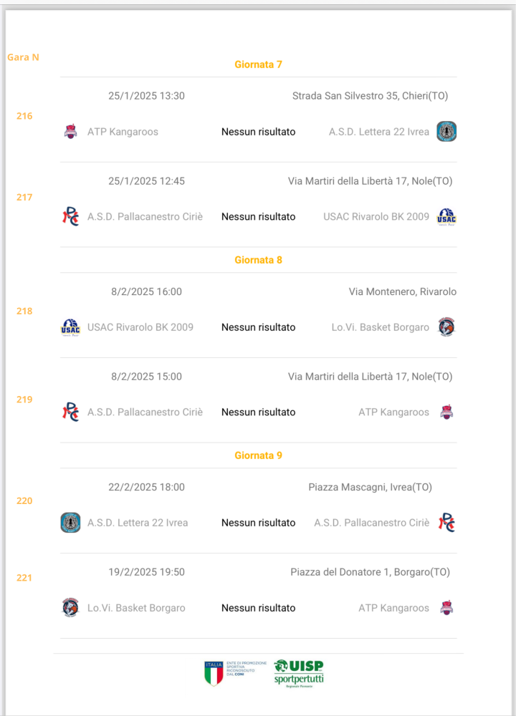Image resolution: width=516 pixels, height=716 pixels.
Task: Click the UISP sportpertutti logo
Action: point(299,674)
